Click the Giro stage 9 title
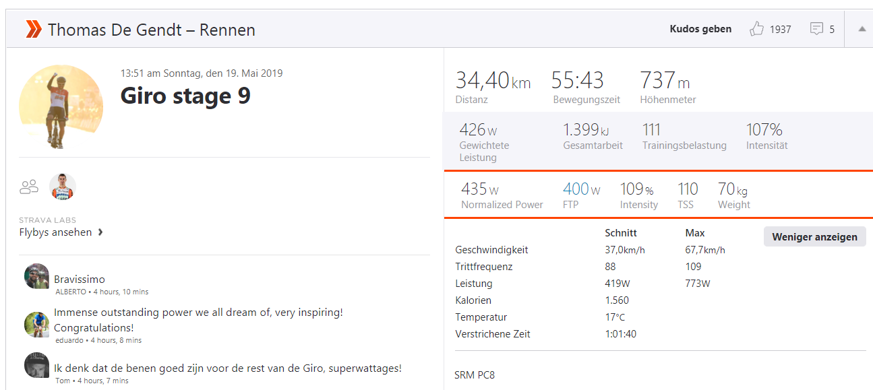This screenshot has height=390, width=873. pos(185,96)
